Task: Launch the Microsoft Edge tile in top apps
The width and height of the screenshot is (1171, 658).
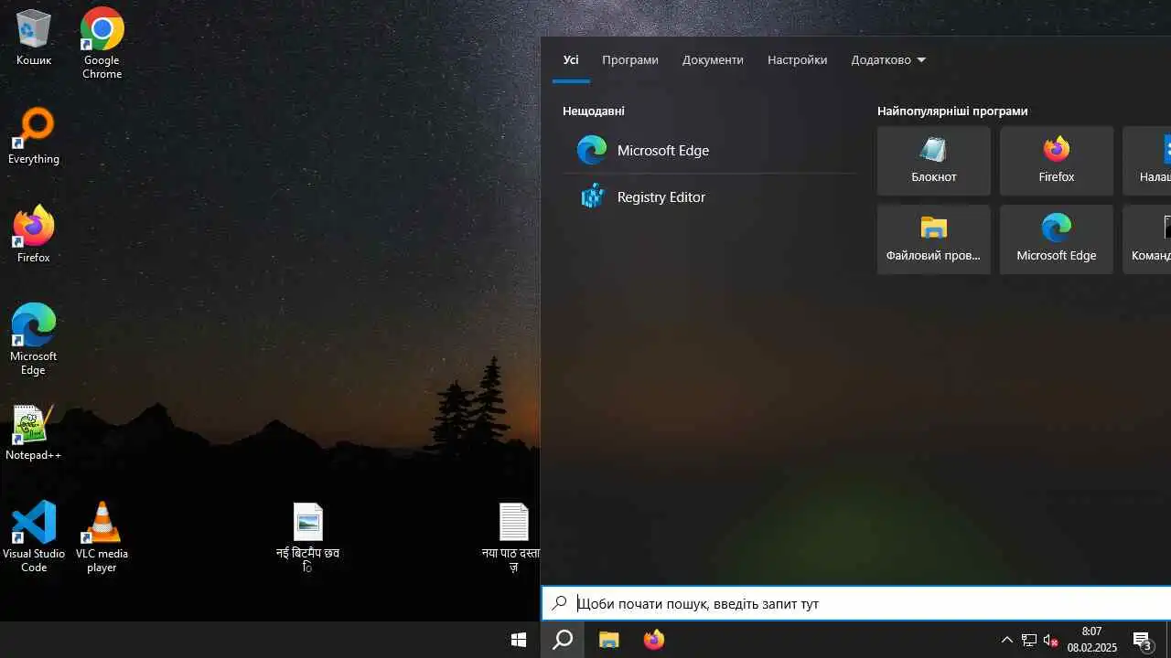Action: pos(1057,239)
